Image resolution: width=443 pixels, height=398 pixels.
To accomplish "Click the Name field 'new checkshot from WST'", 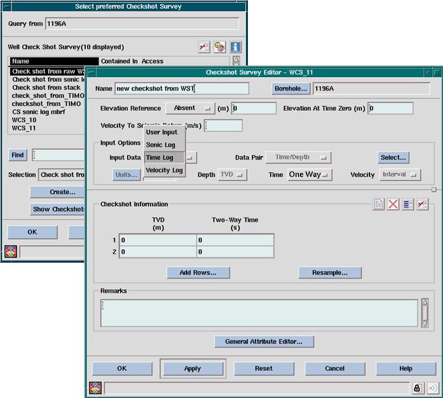I will (x=182, y=89).
